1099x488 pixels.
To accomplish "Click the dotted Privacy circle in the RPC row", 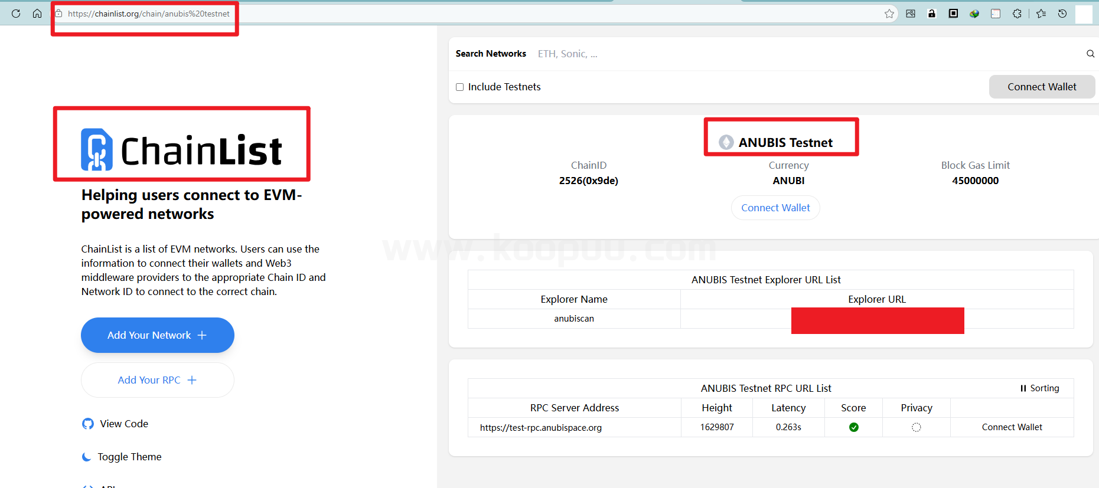I will coord(917,427).
